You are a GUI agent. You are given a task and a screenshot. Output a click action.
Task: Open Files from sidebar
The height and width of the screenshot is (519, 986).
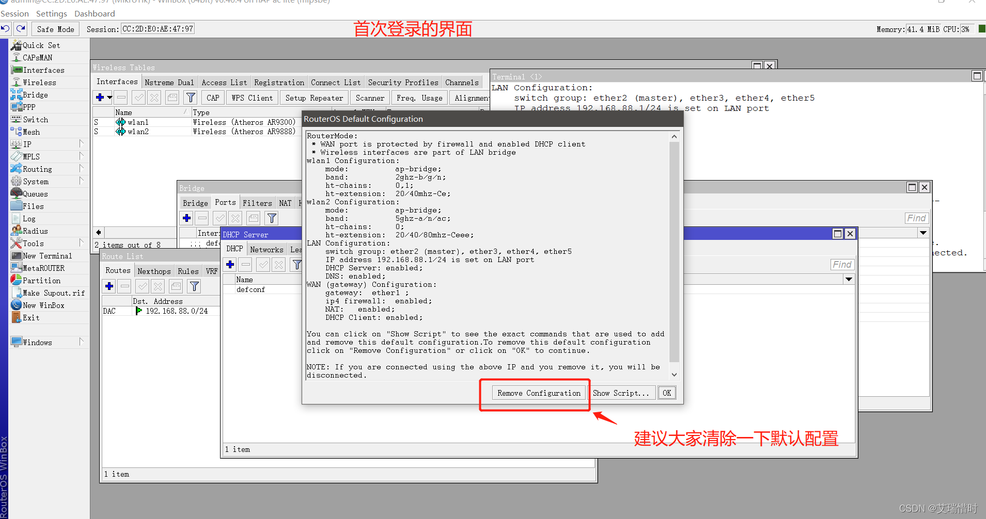33,206
